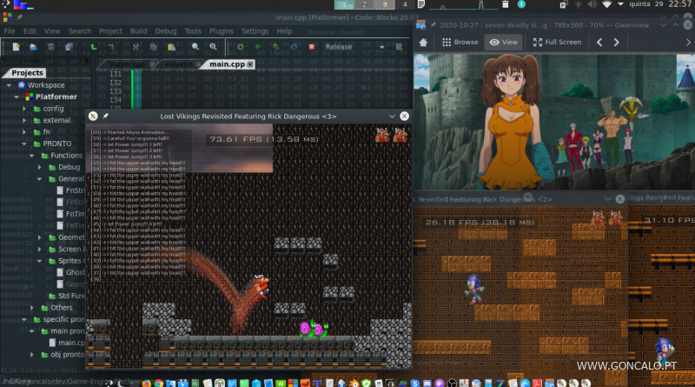Toggle keep-above pin in Code::Blocks titlebar
This screenshot has height=387, width=695.
[19, 17]
